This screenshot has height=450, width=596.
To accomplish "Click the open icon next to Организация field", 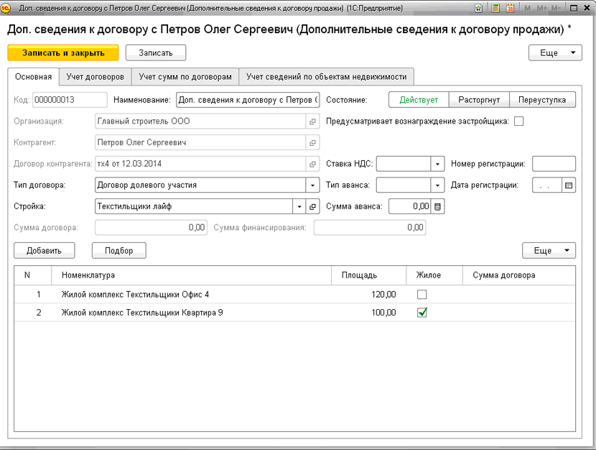I will coord(312,121).
